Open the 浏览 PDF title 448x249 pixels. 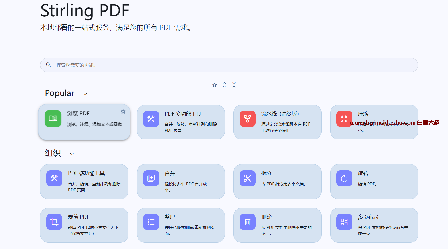(78, 114)
